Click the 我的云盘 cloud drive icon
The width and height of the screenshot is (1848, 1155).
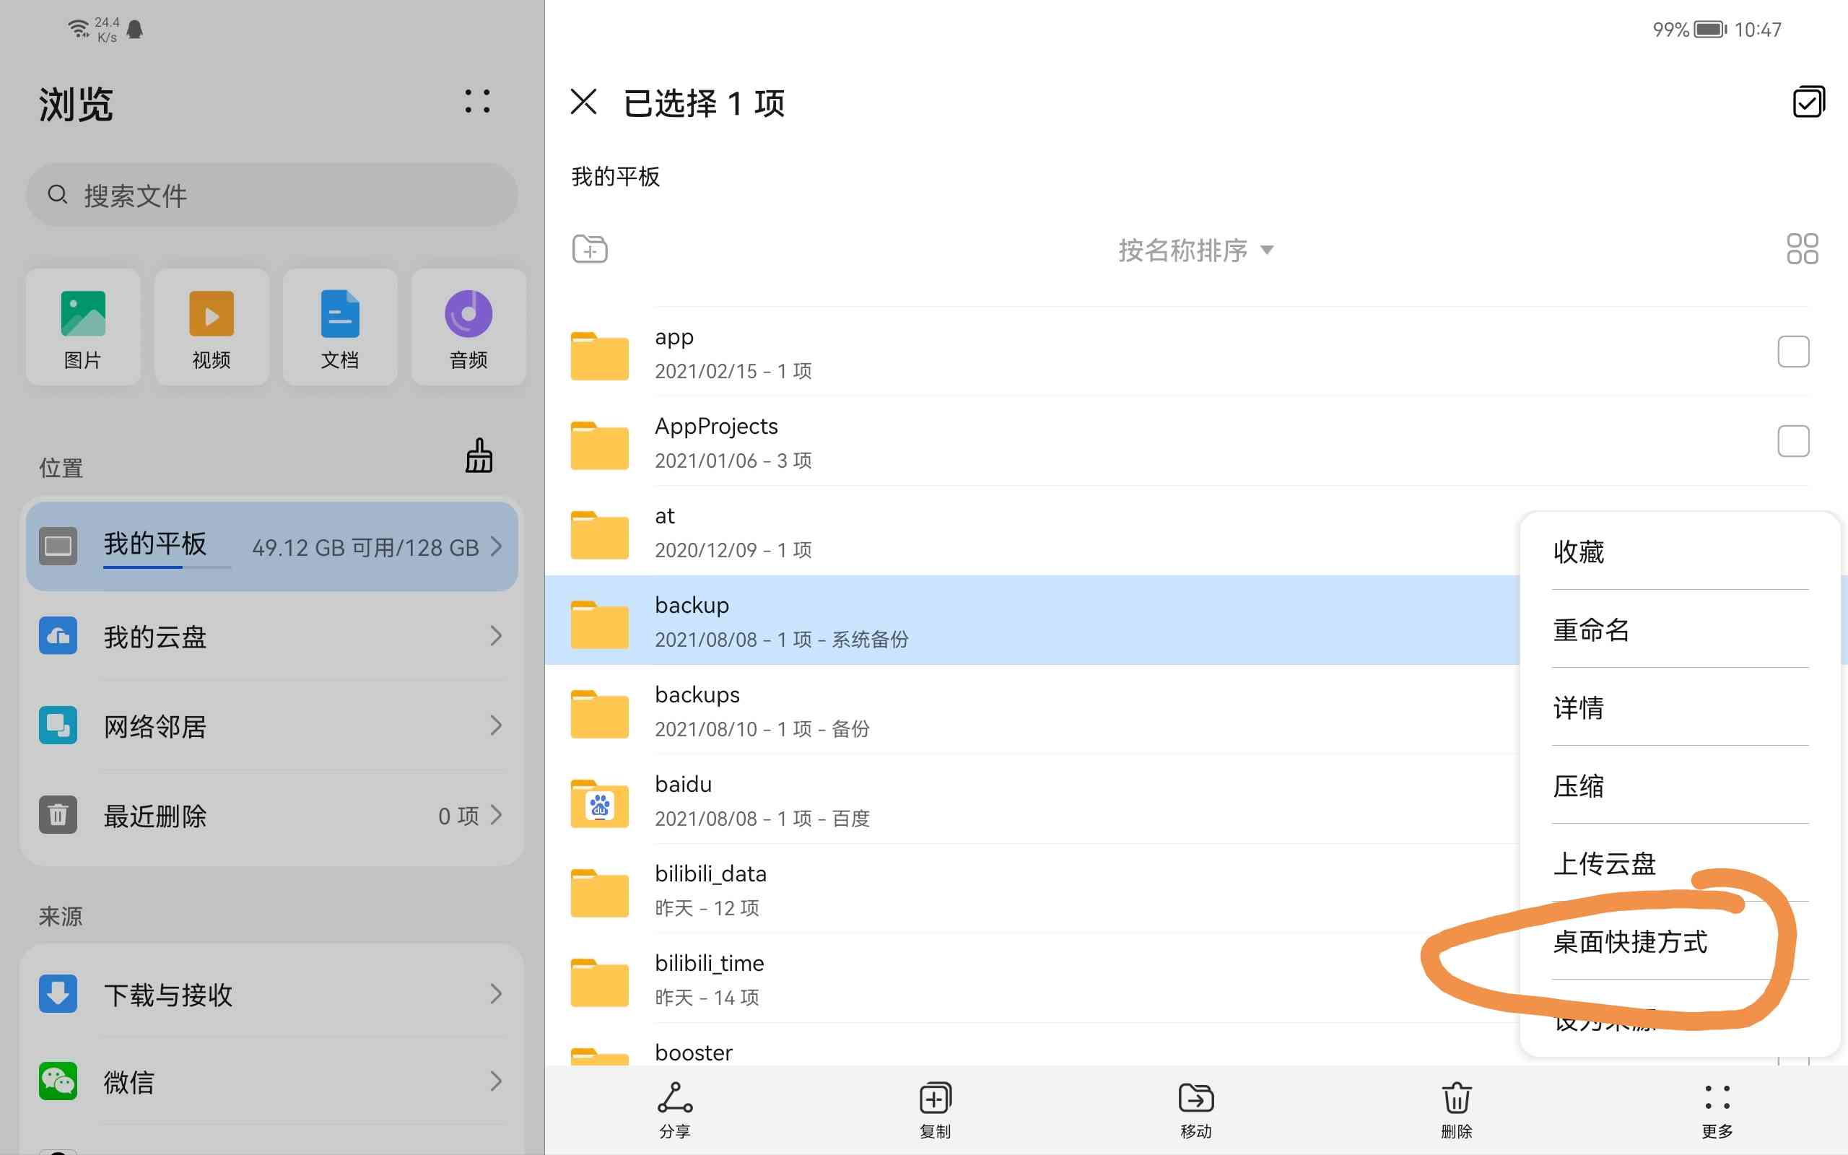pyautogui.click(x=58, y=635)
